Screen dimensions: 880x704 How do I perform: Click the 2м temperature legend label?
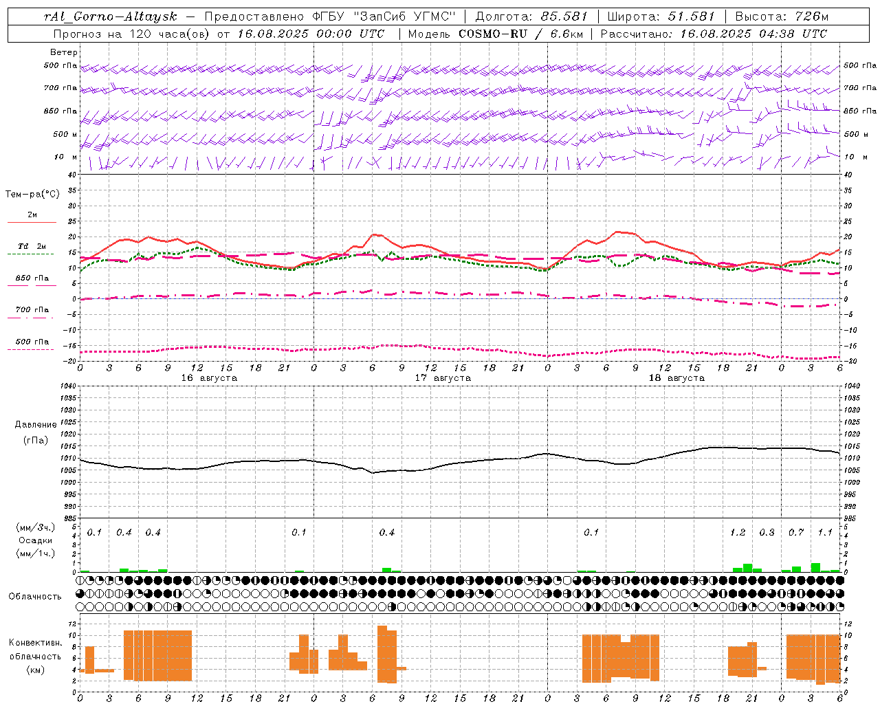[32, 214]
